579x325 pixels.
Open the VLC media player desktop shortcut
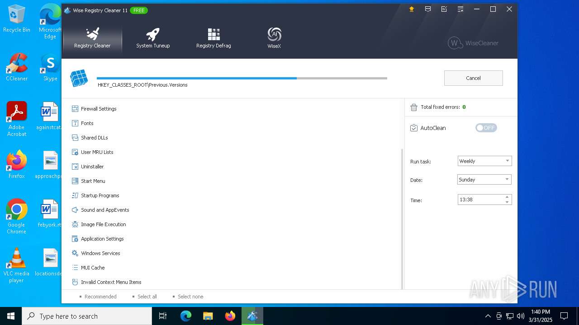[x=16, y=266]
